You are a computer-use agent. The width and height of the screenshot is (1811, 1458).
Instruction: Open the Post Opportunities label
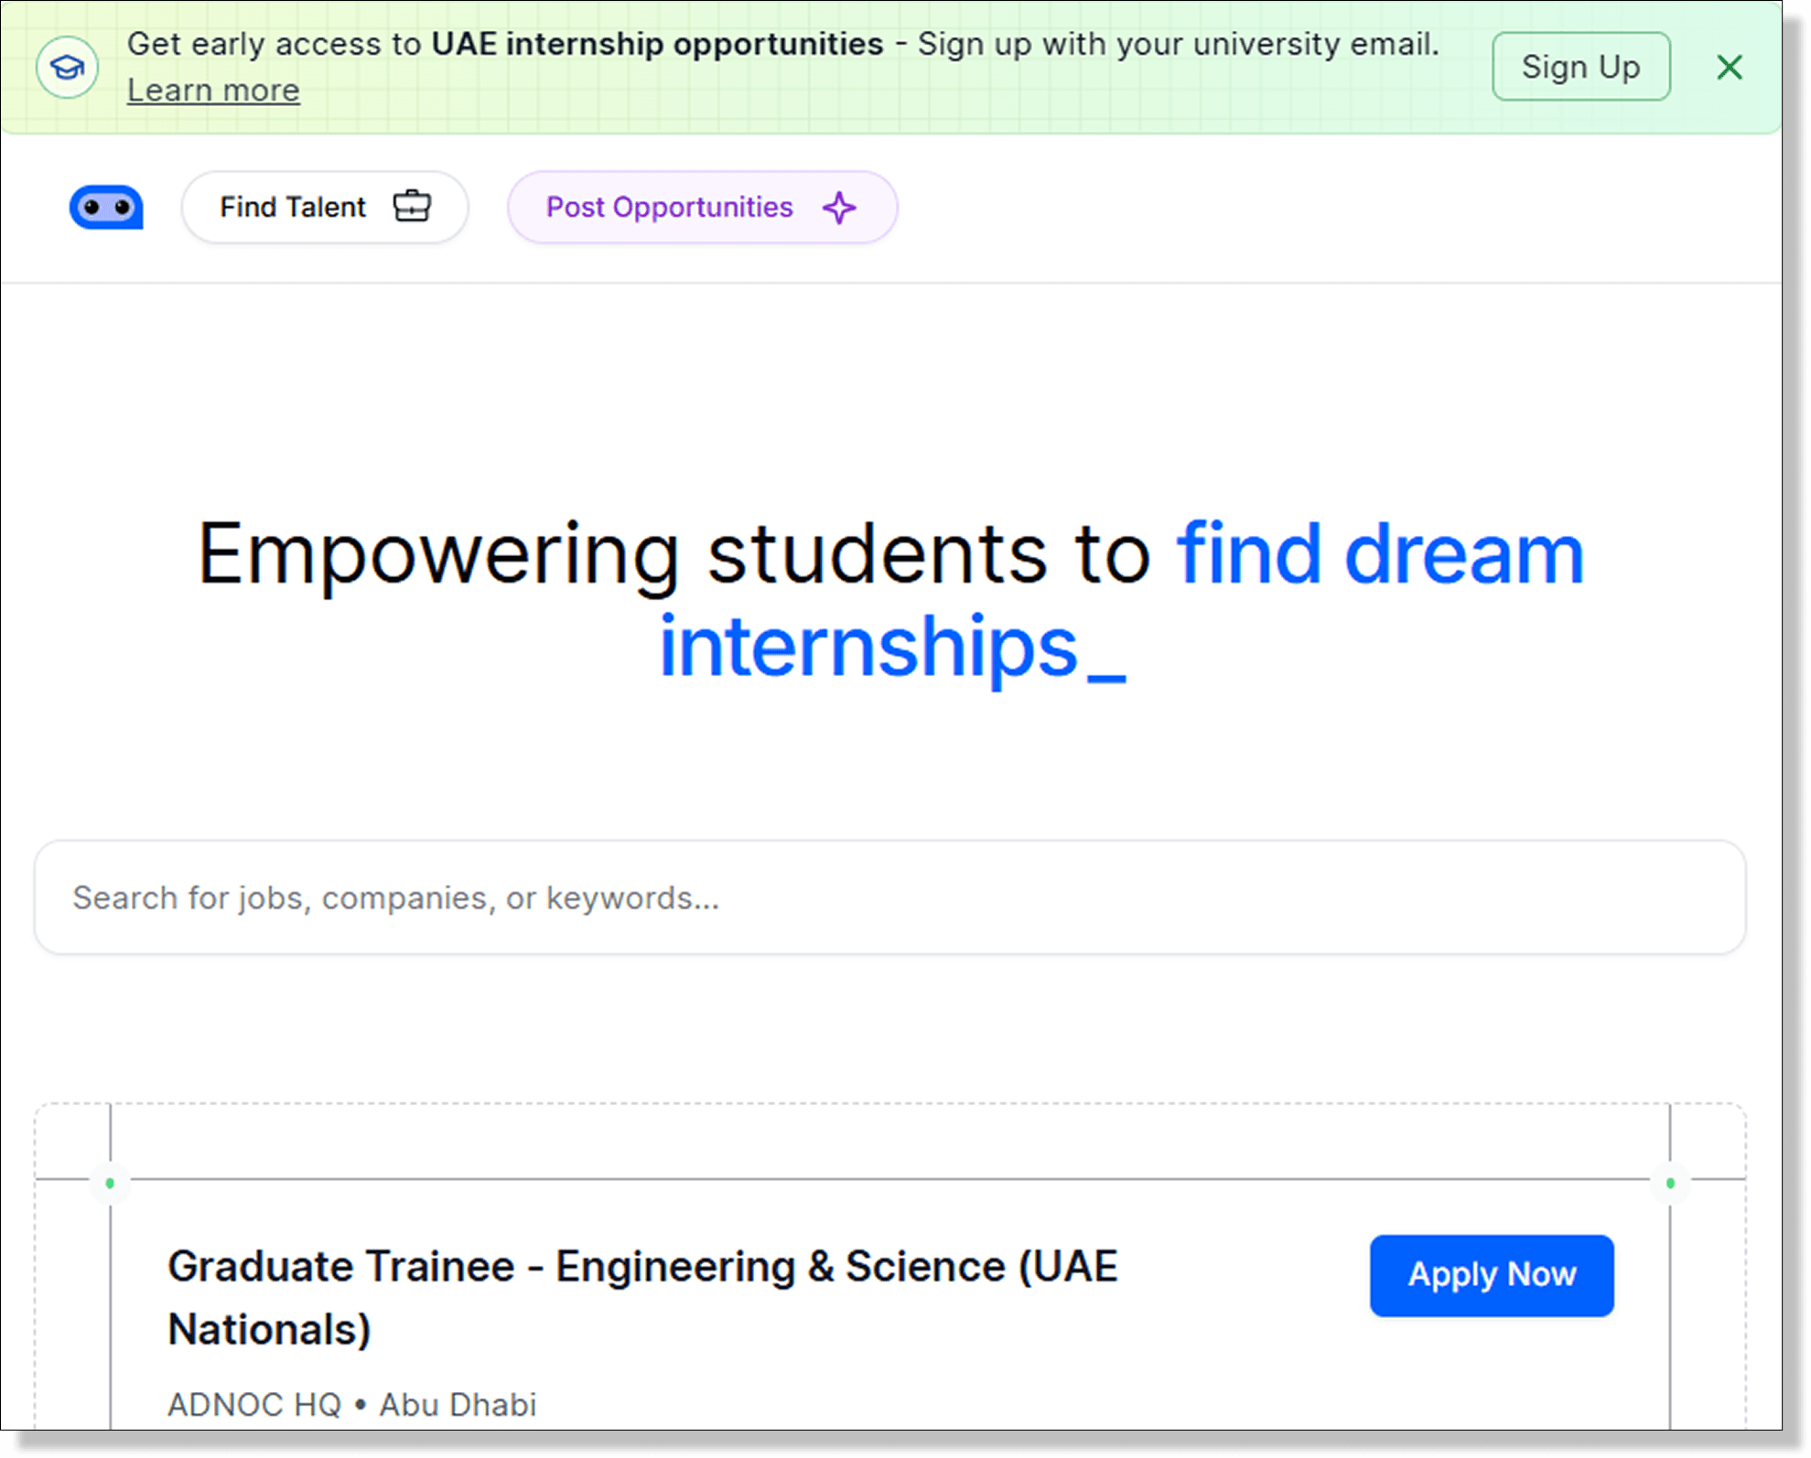tap(669, 208)
